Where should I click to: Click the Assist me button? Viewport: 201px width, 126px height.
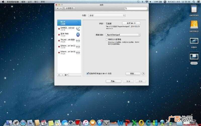point(114,81)
